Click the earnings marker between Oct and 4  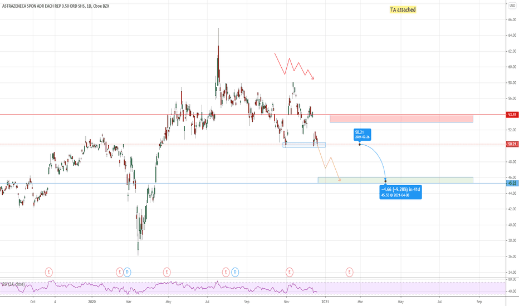48,272
